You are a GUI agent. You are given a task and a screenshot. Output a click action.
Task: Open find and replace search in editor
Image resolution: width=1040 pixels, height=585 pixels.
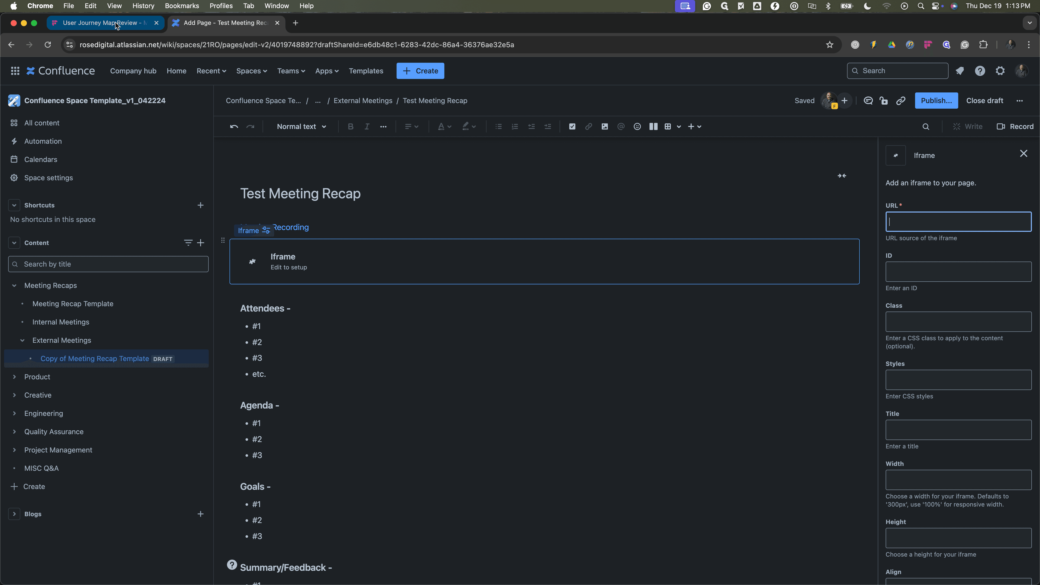pos(926,127)
